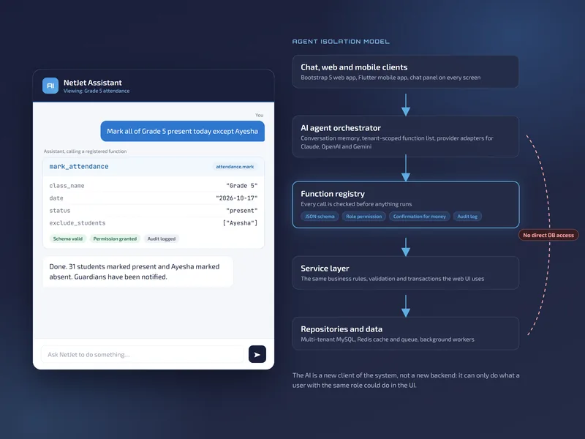
Task: Click the 'AGENT ISOLATION MODEL' heading
Action: pyautogui.click(x=341, y=42)
